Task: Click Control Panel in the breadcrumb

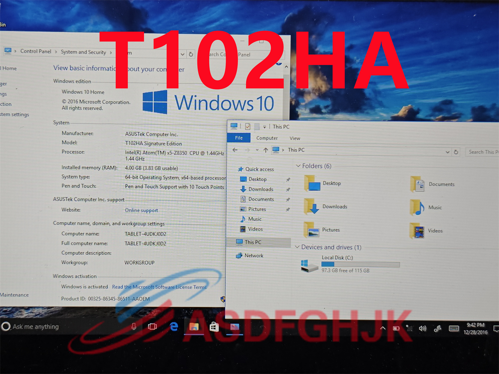Action: click(x=36, y=51)
